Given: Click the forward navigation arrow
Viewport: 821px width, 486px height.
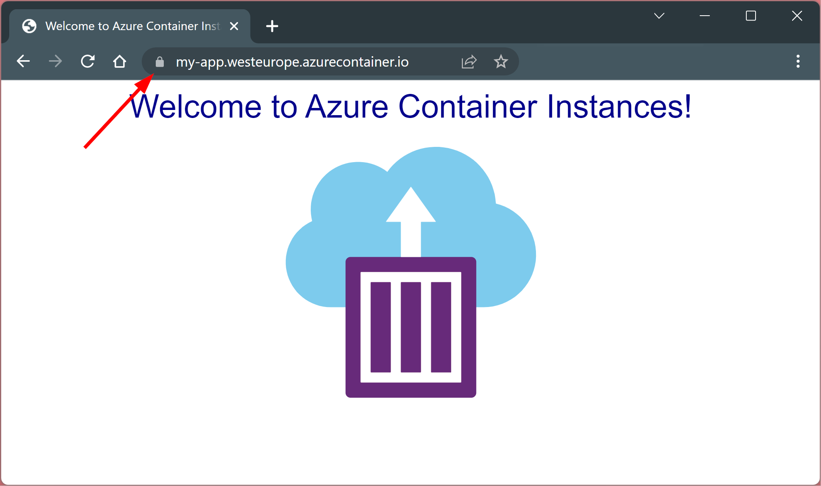Looking at the screenshot, I should tap(55, 61).
